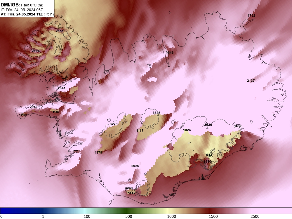Click the 3466 value label

(x=237, y=126)
